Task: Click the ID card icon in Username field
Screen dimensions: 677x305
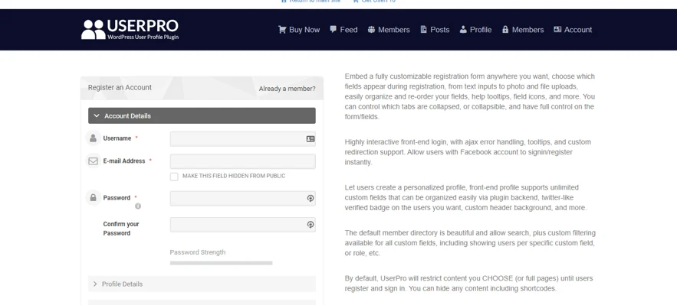Action: [x=310, y=139]
